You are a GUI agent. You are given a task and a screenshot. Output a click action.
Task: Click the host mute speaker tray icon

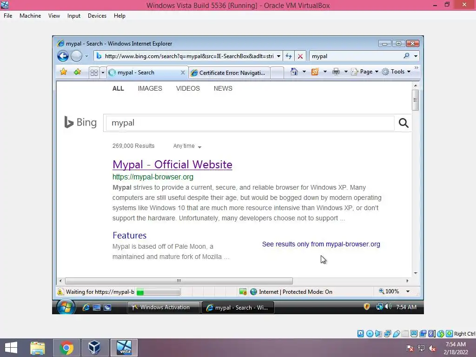tap(432, 348)
